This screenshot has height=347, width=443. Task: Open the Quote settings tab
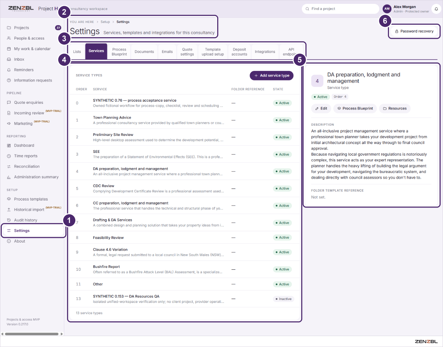coord(187,52)
